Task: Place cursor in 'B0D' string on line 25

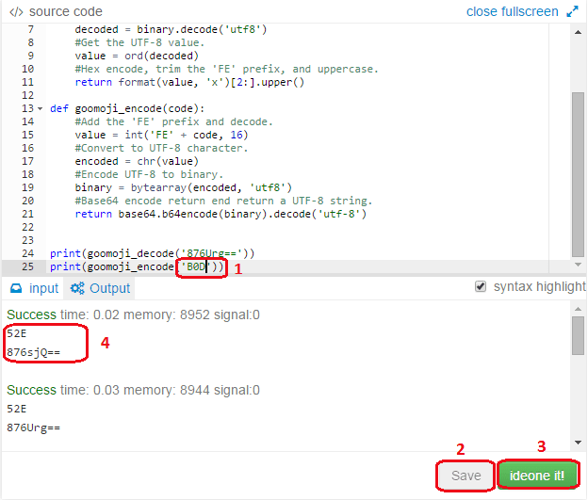Action: pos(197,266)
